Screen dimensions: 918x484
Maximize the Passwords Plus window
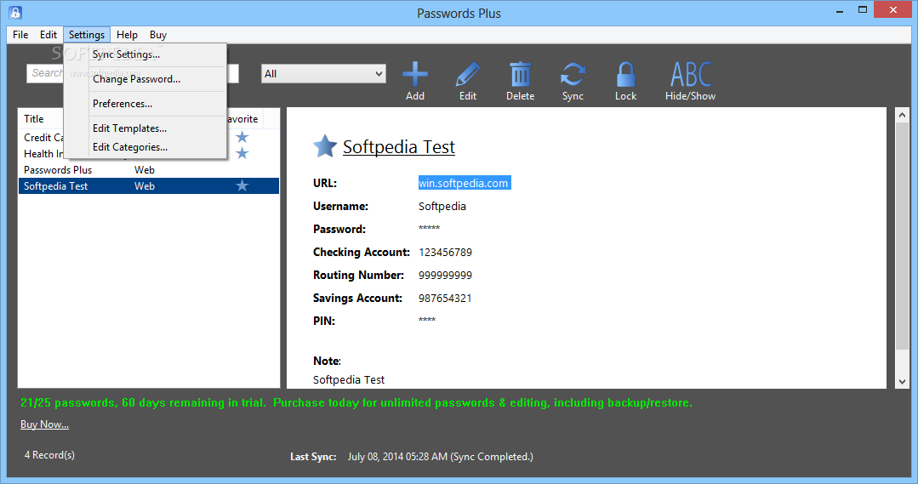863,10
